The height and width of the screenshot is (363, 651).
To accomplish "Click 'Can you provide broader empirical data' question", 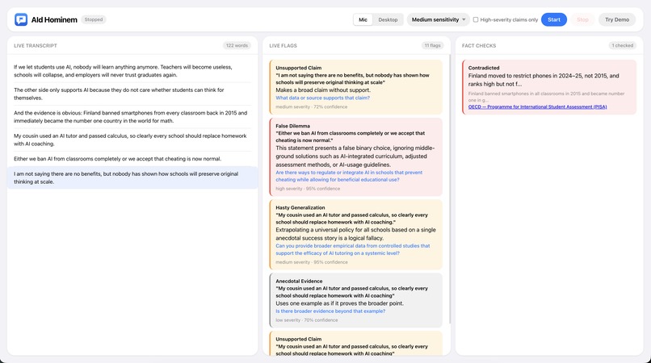I will [x=352, y=249].
